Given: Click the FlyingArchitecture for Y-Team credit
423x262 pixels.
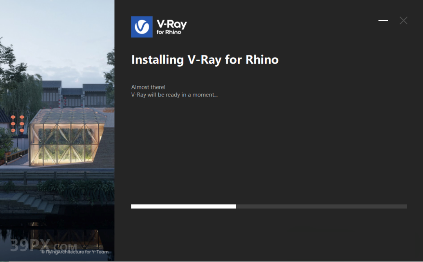Looking at the screenshot, I should click(75, 252).
